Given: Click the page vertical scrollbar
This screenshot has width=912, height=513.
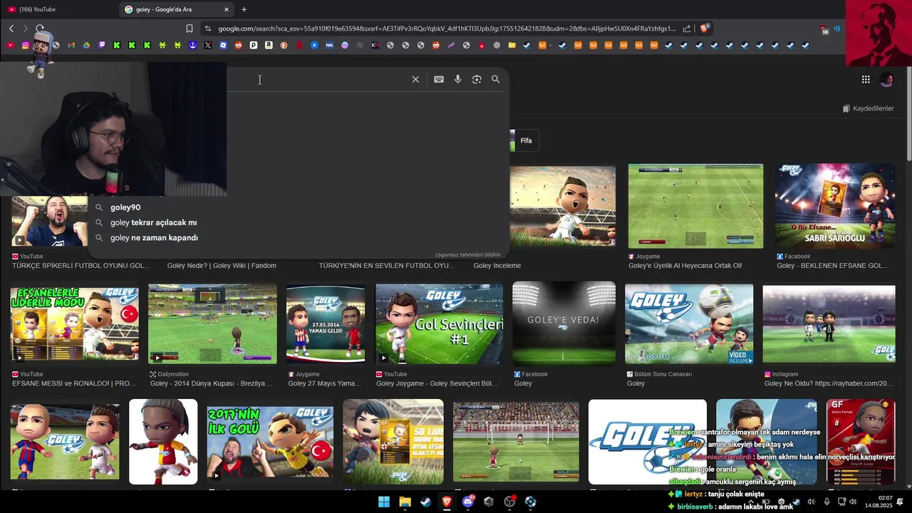Looking at the screenshot, I should [908, 114].
